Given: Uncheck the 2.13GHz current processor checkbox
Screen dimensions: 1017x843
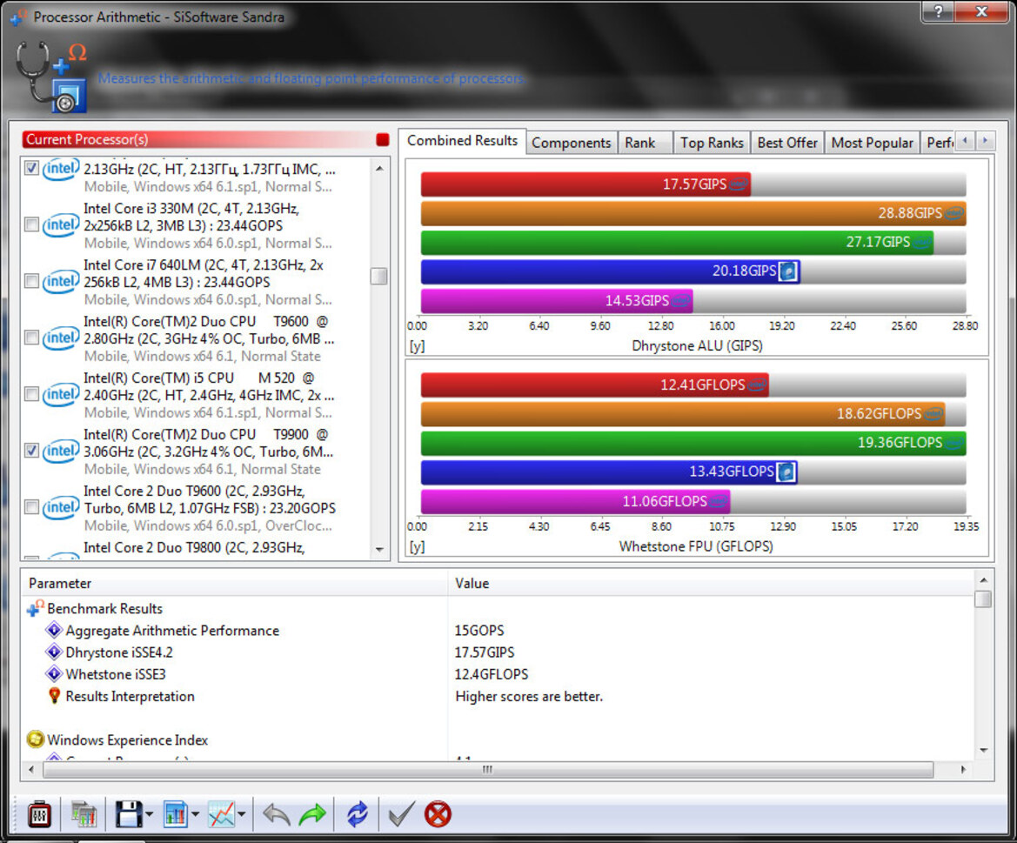Looking at the screenshot, I should 31,168.
